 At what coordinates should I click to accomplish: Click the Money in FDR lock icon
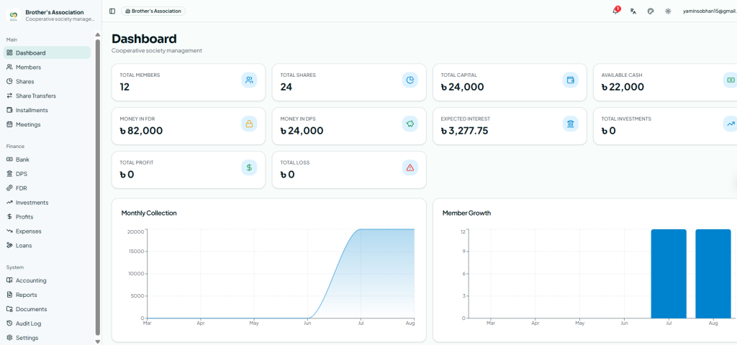point(249,124)
